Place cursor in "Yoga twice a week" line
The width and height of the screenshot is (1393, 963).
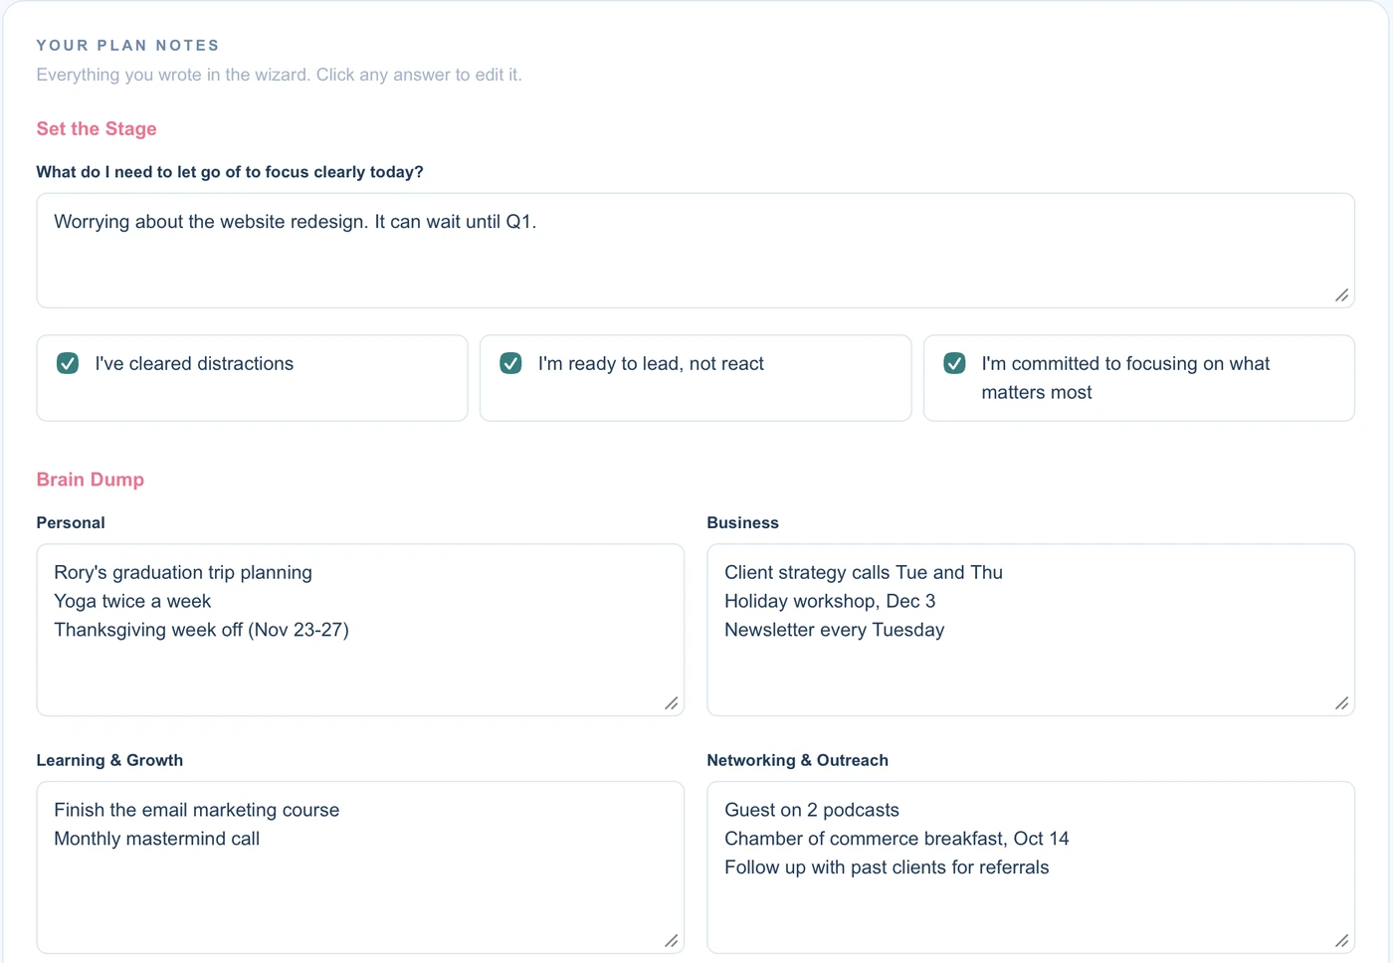pos(132,602)
